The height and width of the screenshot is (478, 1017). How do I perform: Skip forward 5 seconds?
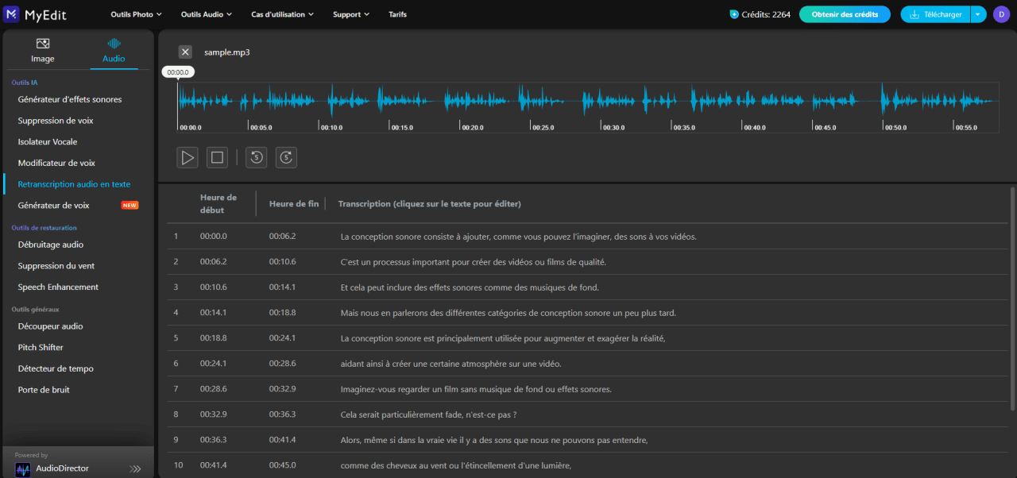click(x=286, y=157)
